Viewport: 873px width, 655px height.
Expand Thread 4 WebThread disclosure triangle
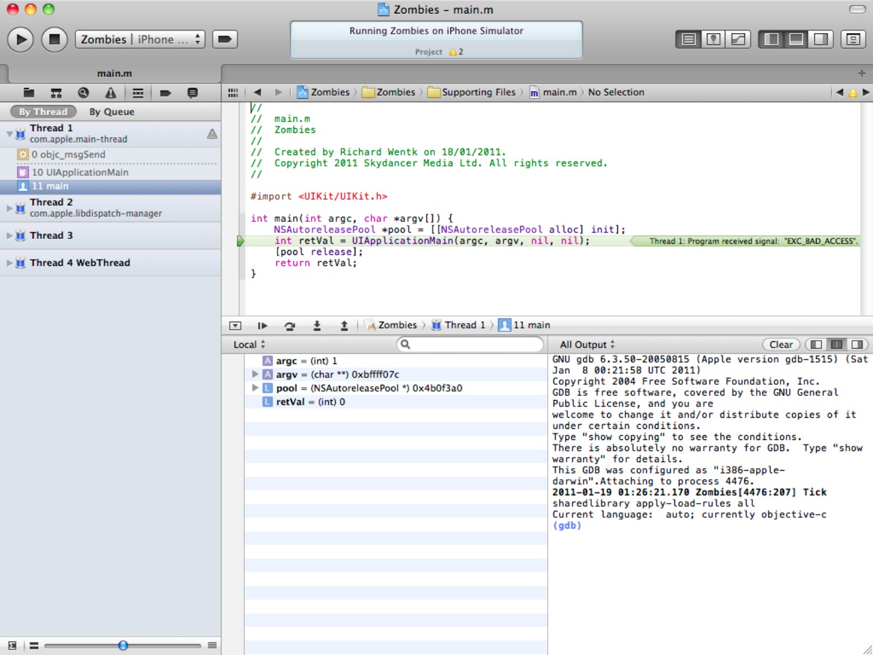(9, 263)
